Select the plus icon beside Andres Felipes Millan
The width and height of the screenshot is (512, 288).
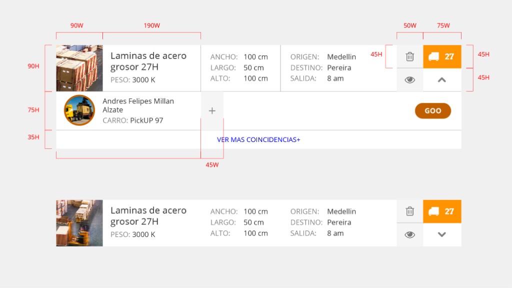pos(212,110)
